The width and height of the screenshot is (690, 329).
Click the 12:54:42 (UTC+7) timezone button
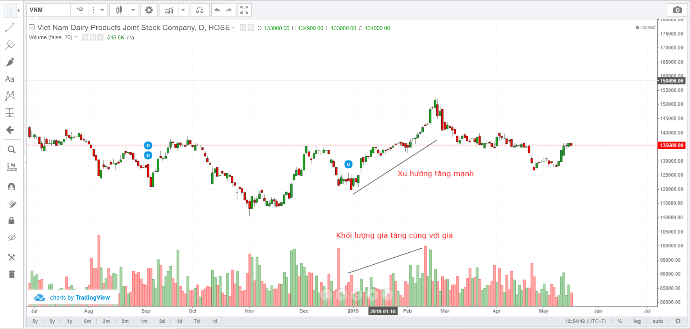click(585, 321)
